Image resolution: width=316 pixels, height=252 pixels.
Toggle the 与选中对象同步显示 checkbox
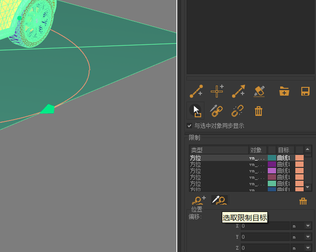pos(190,126)
